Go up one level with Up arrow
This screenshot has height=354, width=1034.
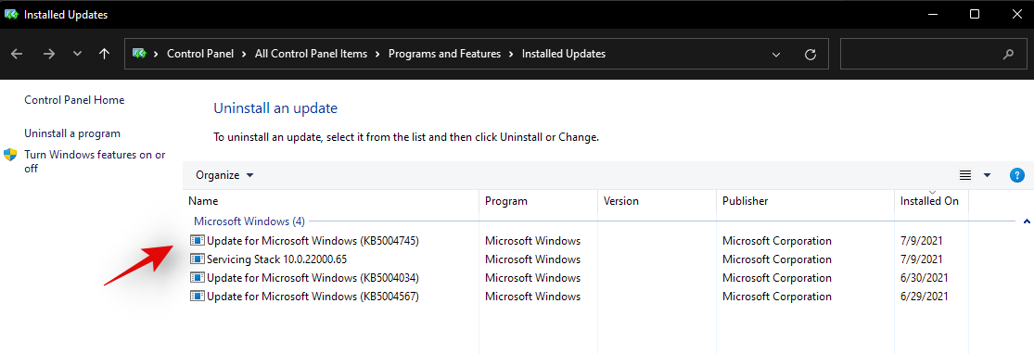tap(104, 54)
